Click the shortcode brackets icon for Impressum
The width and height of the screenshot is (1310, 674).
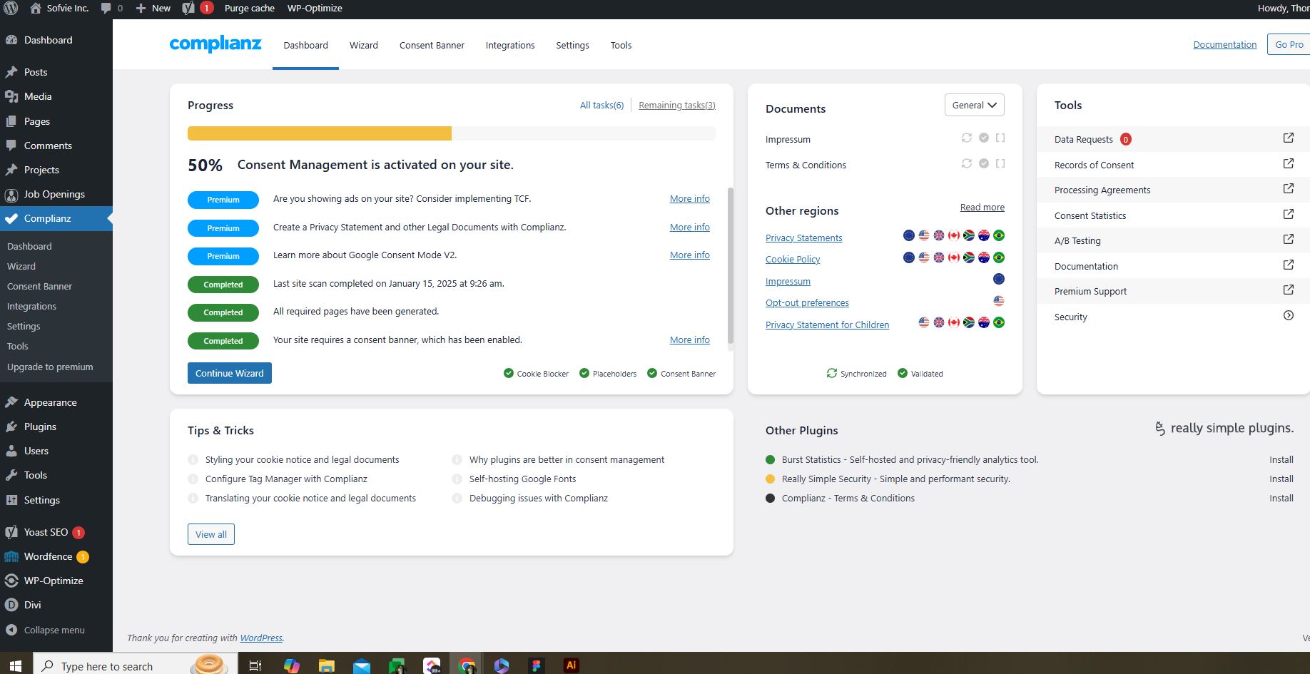point(1000,138)
